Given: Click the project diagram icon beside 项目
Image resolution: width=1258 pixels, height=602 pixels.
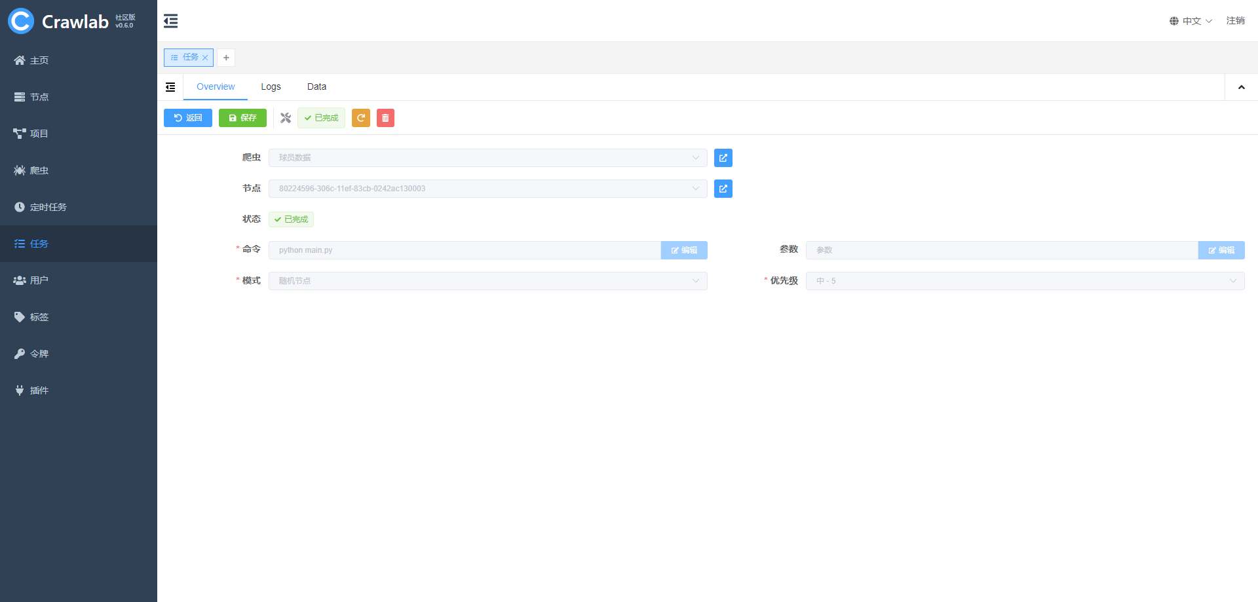Looking at the screenshot, I should pyautogui.click(x=20, y=134).
